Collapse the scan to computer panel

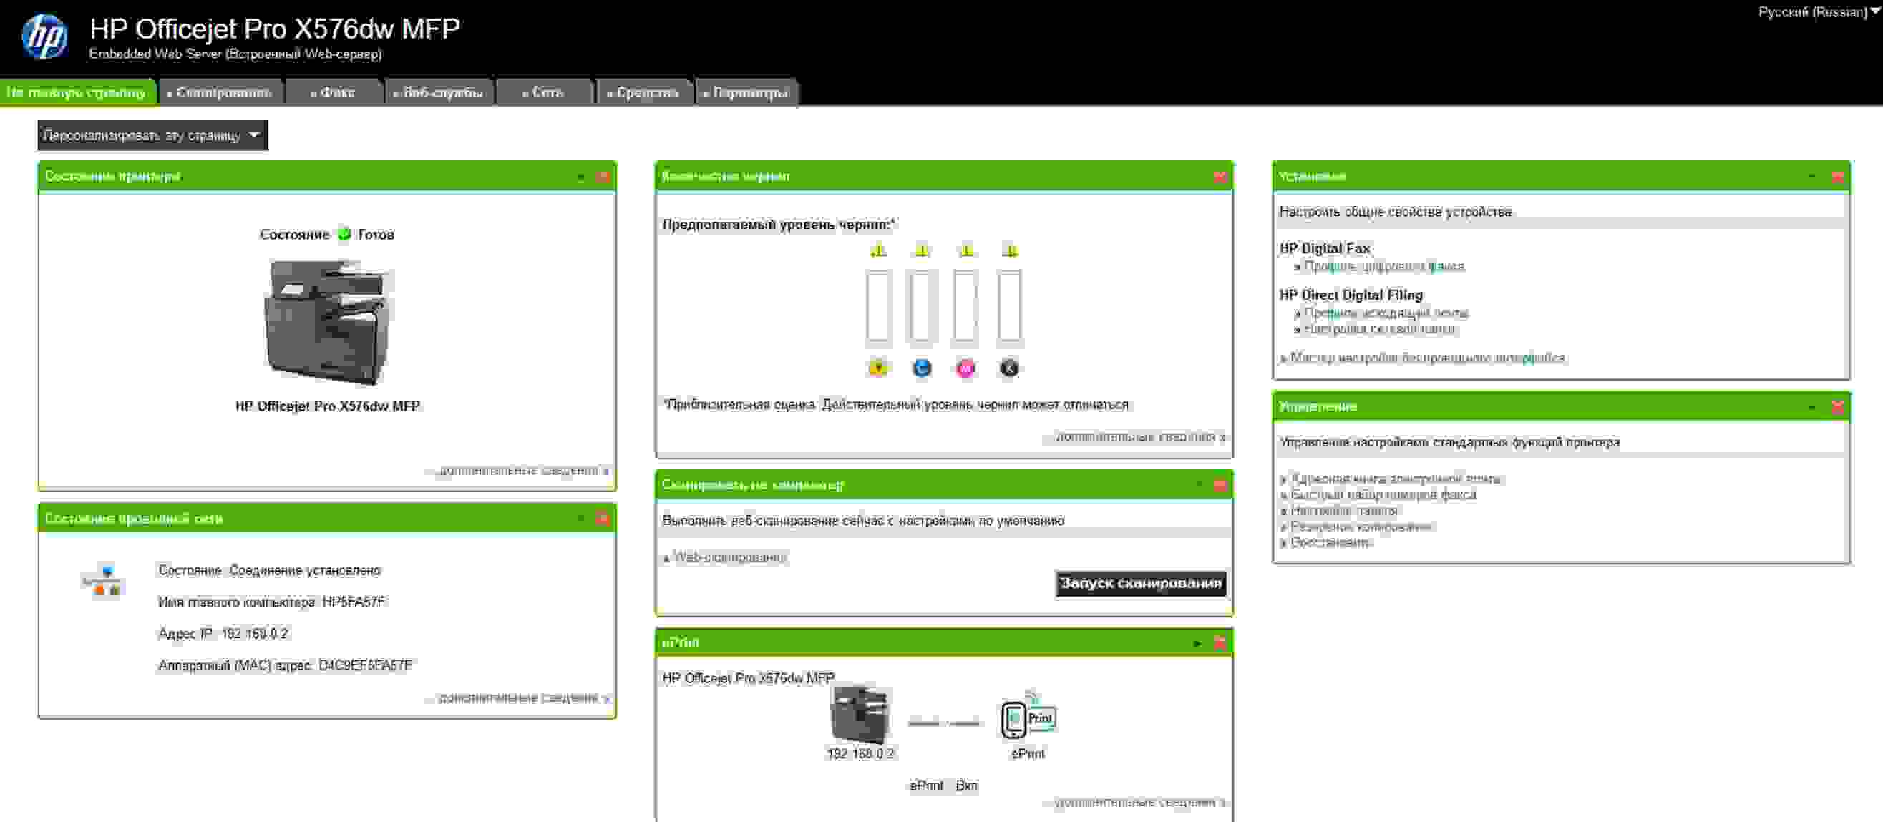point(1199,485)
